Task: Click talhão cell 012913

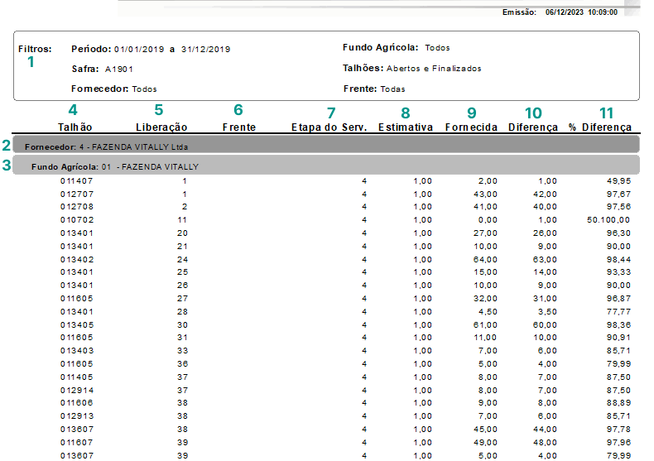Action: (77, 416)
